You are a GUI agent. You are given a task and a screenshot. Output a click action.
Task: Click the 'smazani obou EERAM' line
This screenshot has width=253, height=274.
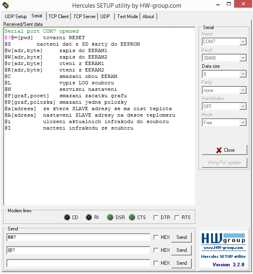pos(61,77)
